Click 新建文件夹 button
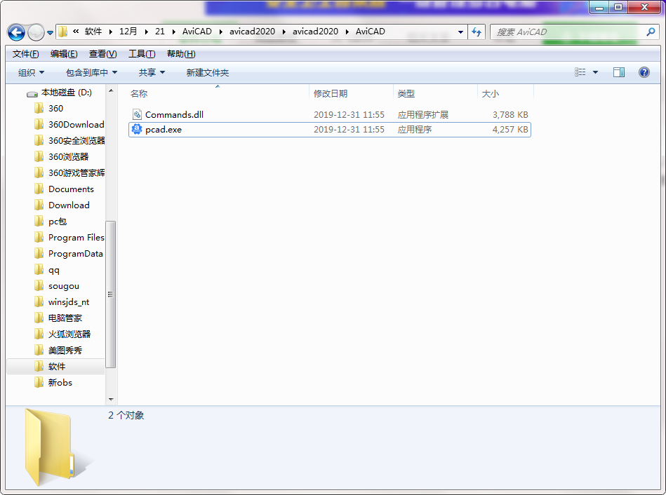666x495 pixels. click(207, 73)
